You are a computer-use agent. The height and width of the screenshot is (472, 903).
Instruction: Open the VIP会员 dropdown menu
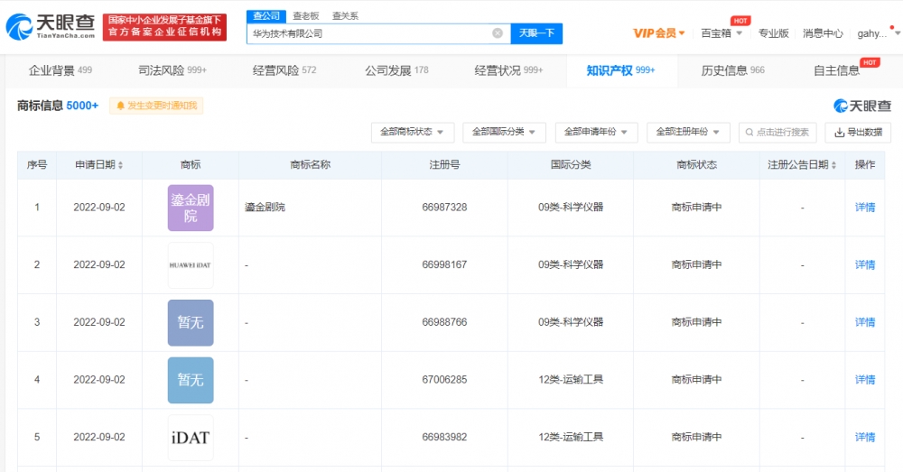(x=659, y=33)
